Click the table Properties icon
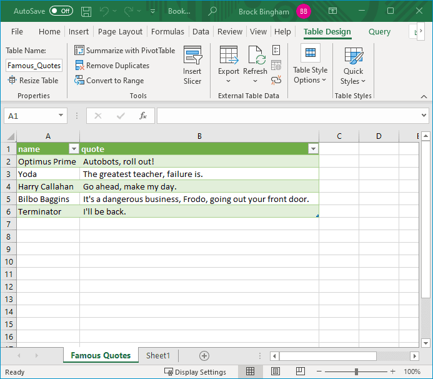The height and width of the screenshot is (379, 433). 276,50
